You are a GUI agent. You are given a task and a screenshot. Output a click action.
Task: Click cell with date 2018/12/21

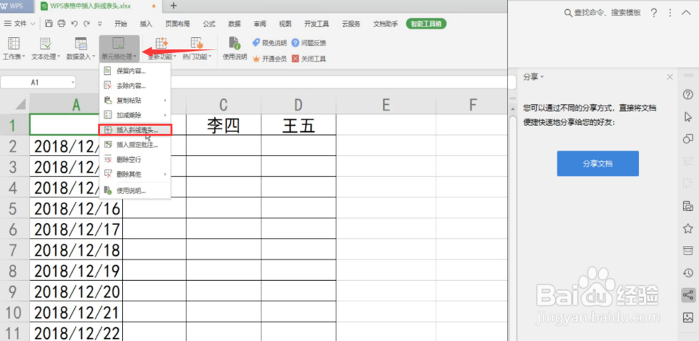pyautogui.click(x=76, y=312)
